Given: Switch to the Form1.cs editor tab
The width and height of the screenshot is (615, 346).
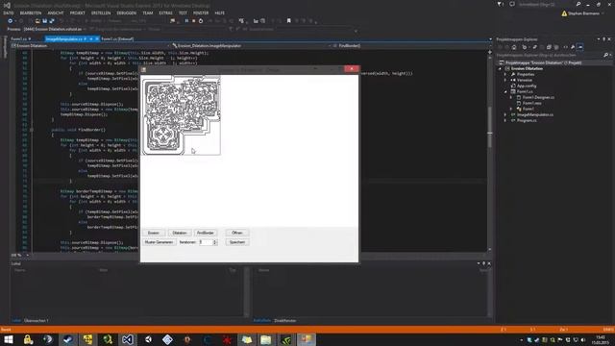Looking at the screenshot, I should pyautogui.click(x=19, y=39).
